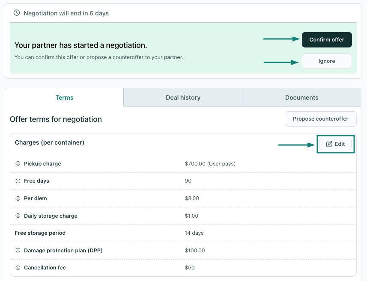Click the 14 days storage period value
367x281 pixels.
click(x=194, y=233)
